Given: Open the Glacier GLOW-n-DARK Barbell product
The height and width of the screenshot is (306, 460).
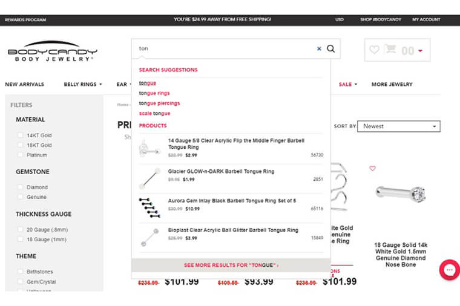Looking at the screenshot, I should pos(221,172).
